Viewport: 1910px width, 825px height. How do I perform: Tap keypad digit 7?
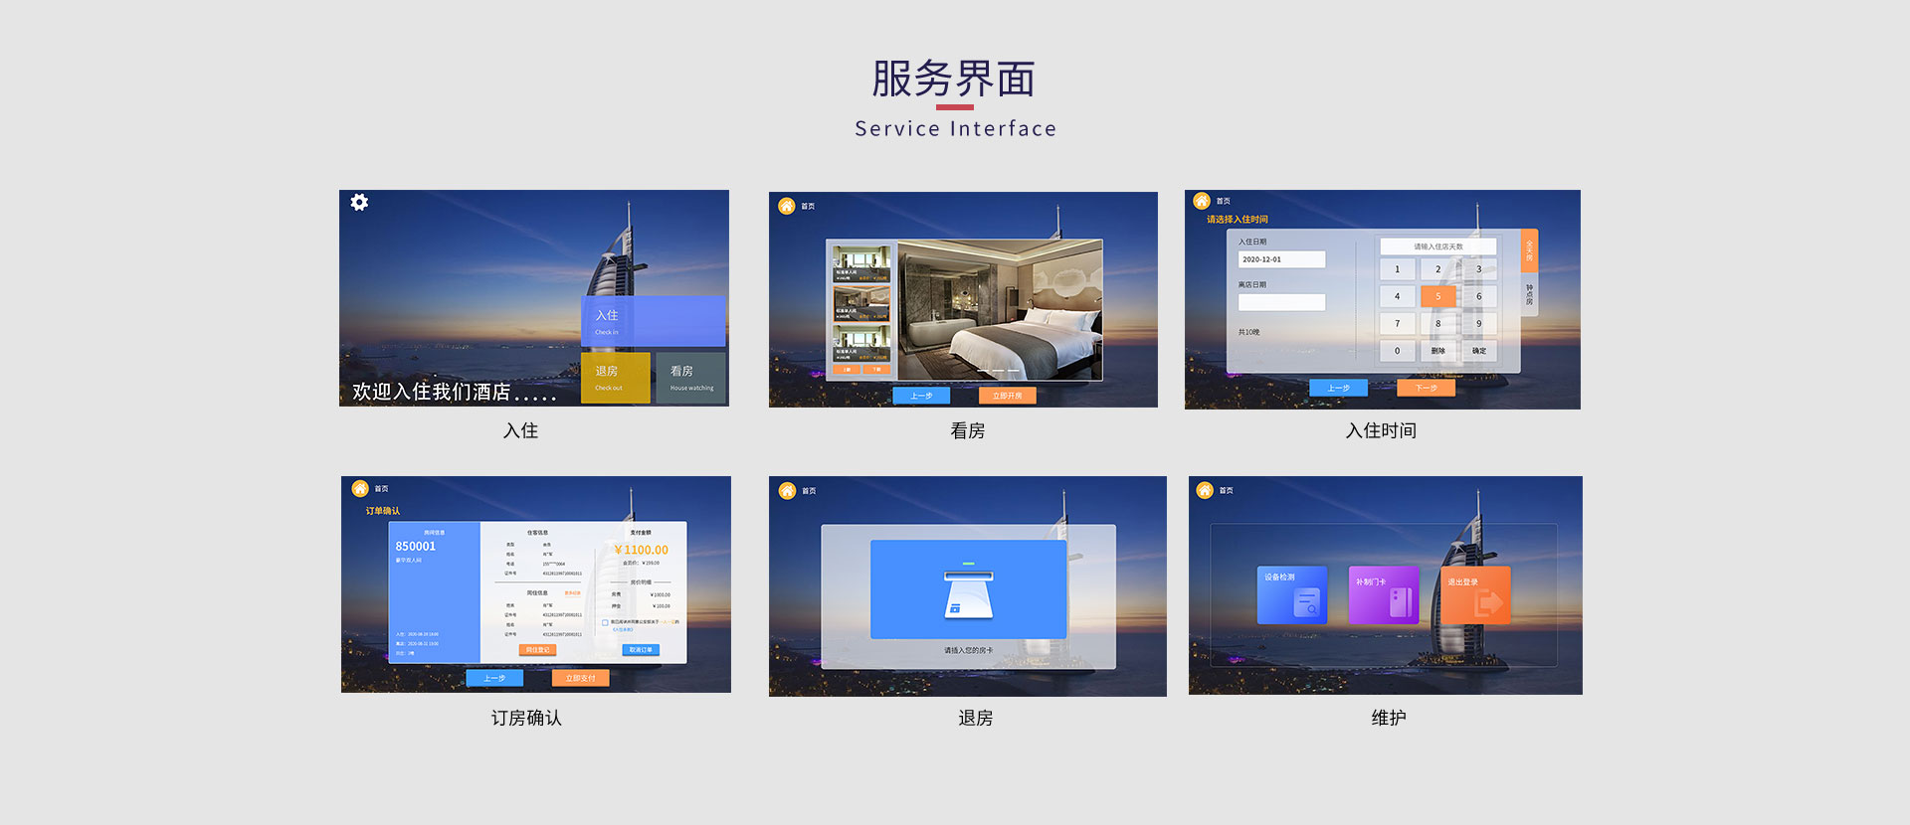point(1397,323)
